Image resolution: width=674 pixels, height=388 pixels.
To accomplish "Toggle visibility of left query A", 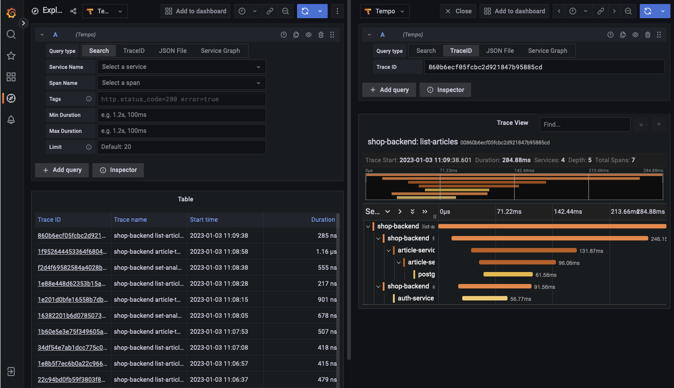I will pos(309,35).
